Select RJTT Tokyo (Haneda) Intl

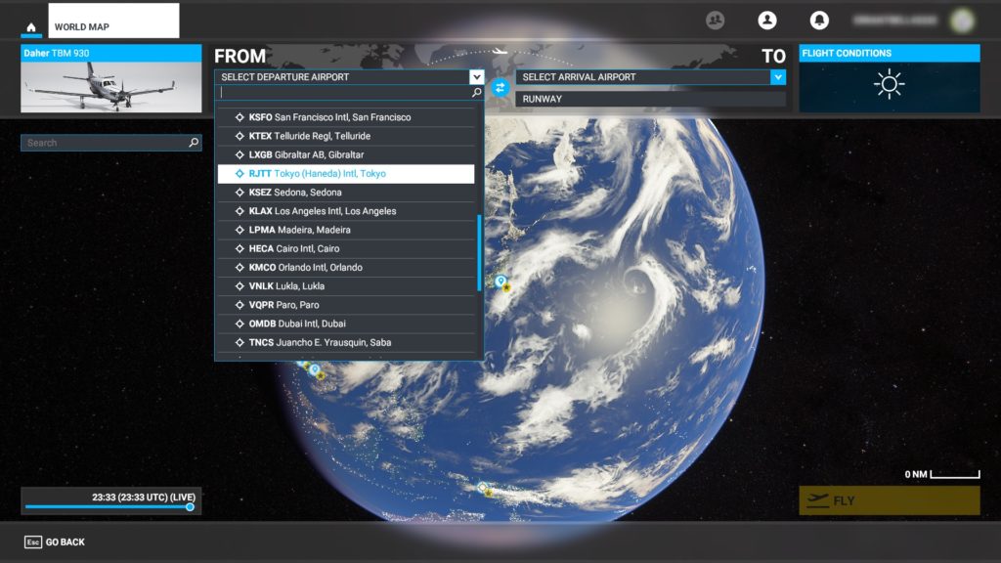pos(345,174)
